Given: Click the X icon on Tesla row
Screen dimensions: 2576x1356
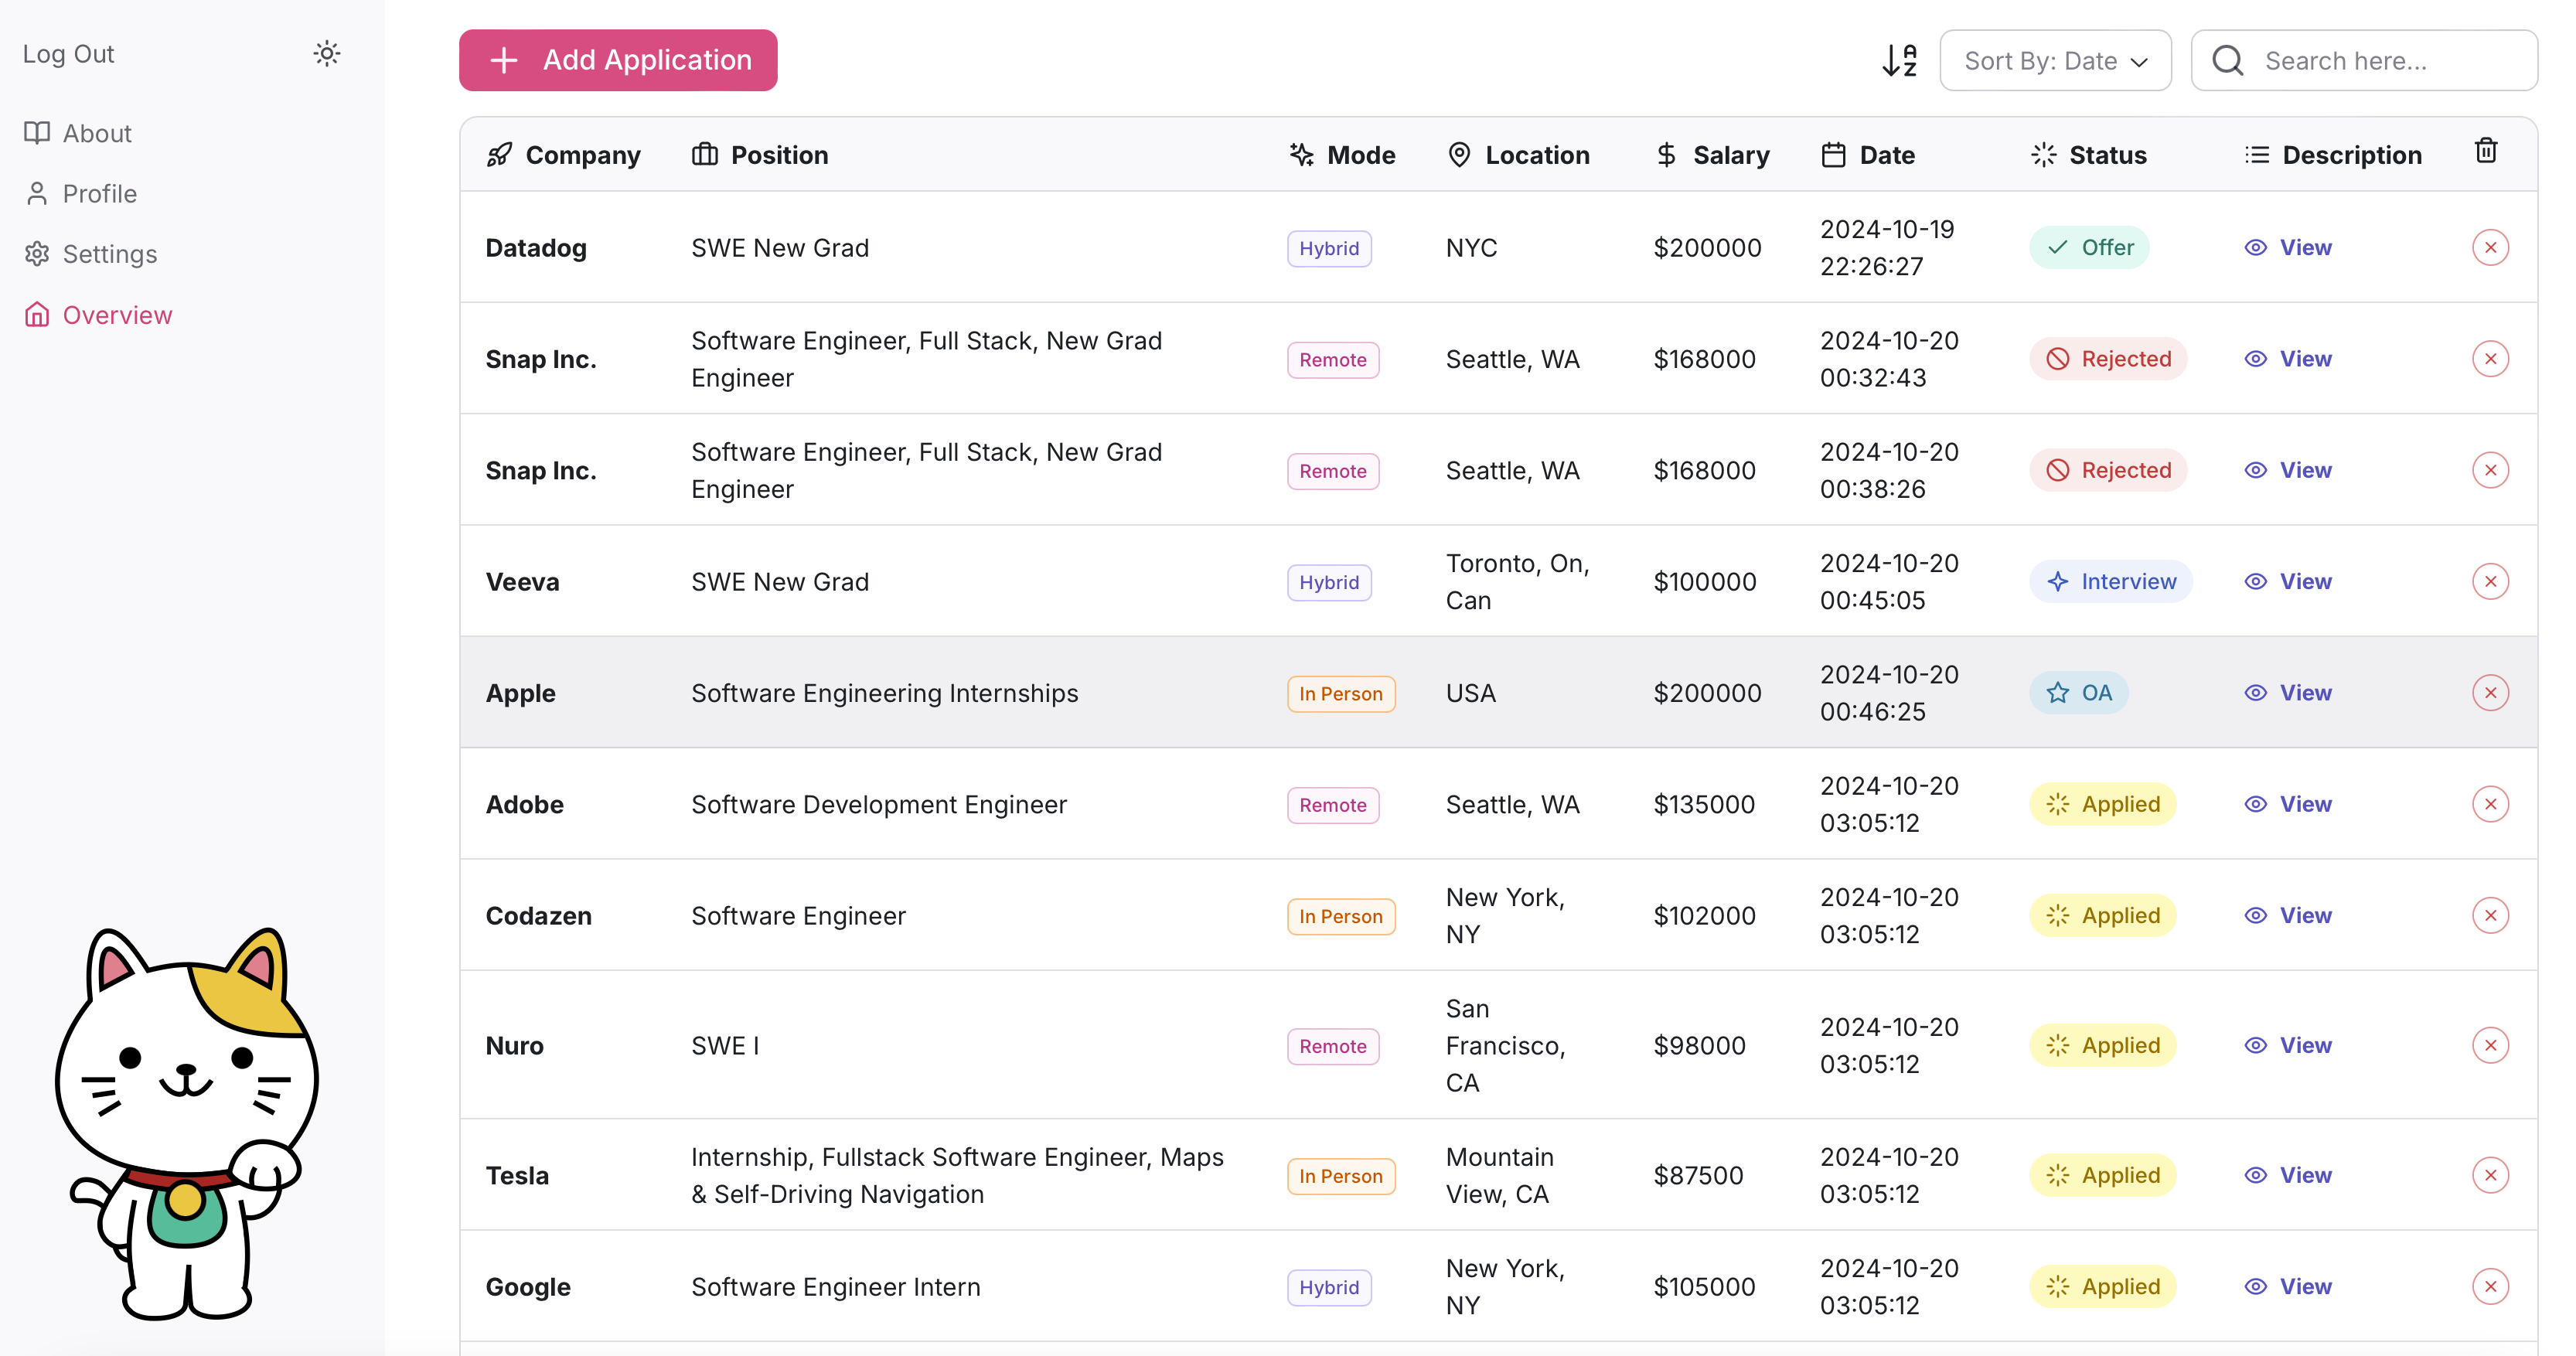Looking at the screenshot, I should (x=2489, y=1174).
